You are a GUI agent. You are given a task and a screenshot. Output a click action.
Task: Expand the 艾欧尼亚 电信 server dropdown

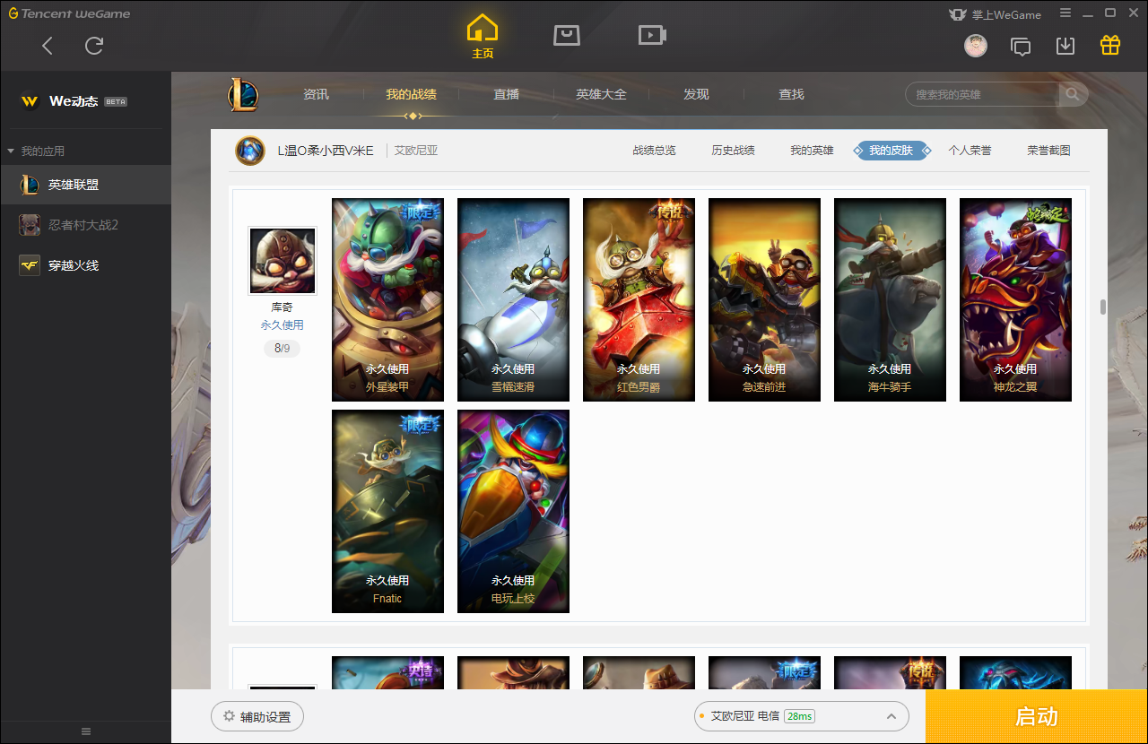tap(891, 716)
